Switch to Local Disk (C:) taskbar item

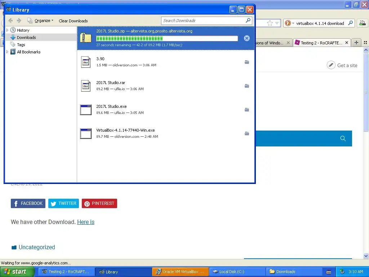pyautogui.click(x=237, y=272)
